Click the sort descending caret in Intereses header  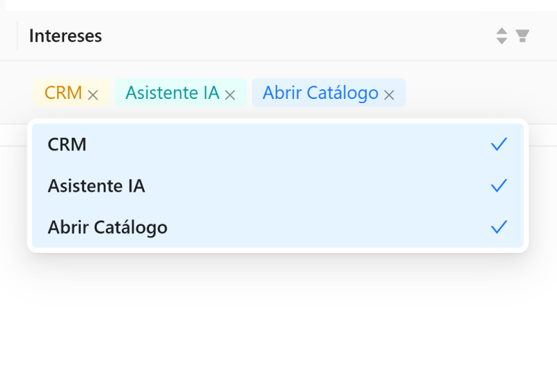[502, 40]
